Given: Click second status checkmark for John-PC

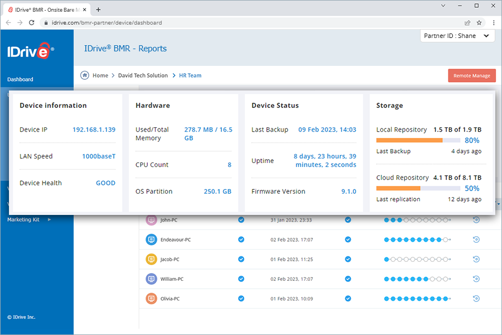Looking at the screenshot, I should pyautogui.click(x=348, y=220).
